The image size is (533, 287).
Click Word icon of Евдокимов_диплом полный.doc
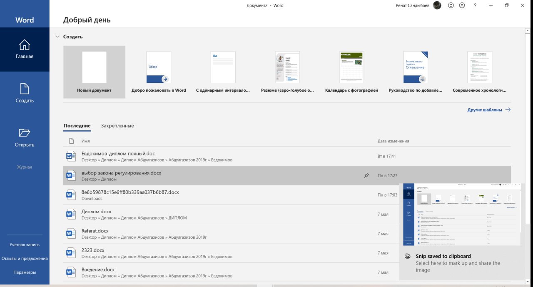click(71, 156)
